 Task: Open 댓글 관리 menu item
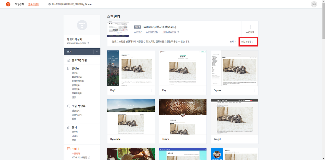pos(76,111)
